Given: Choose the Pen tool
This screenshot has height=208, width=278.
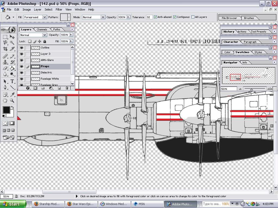Looking at the screenshot, I should pyautogui.click(x=5, y=87).
